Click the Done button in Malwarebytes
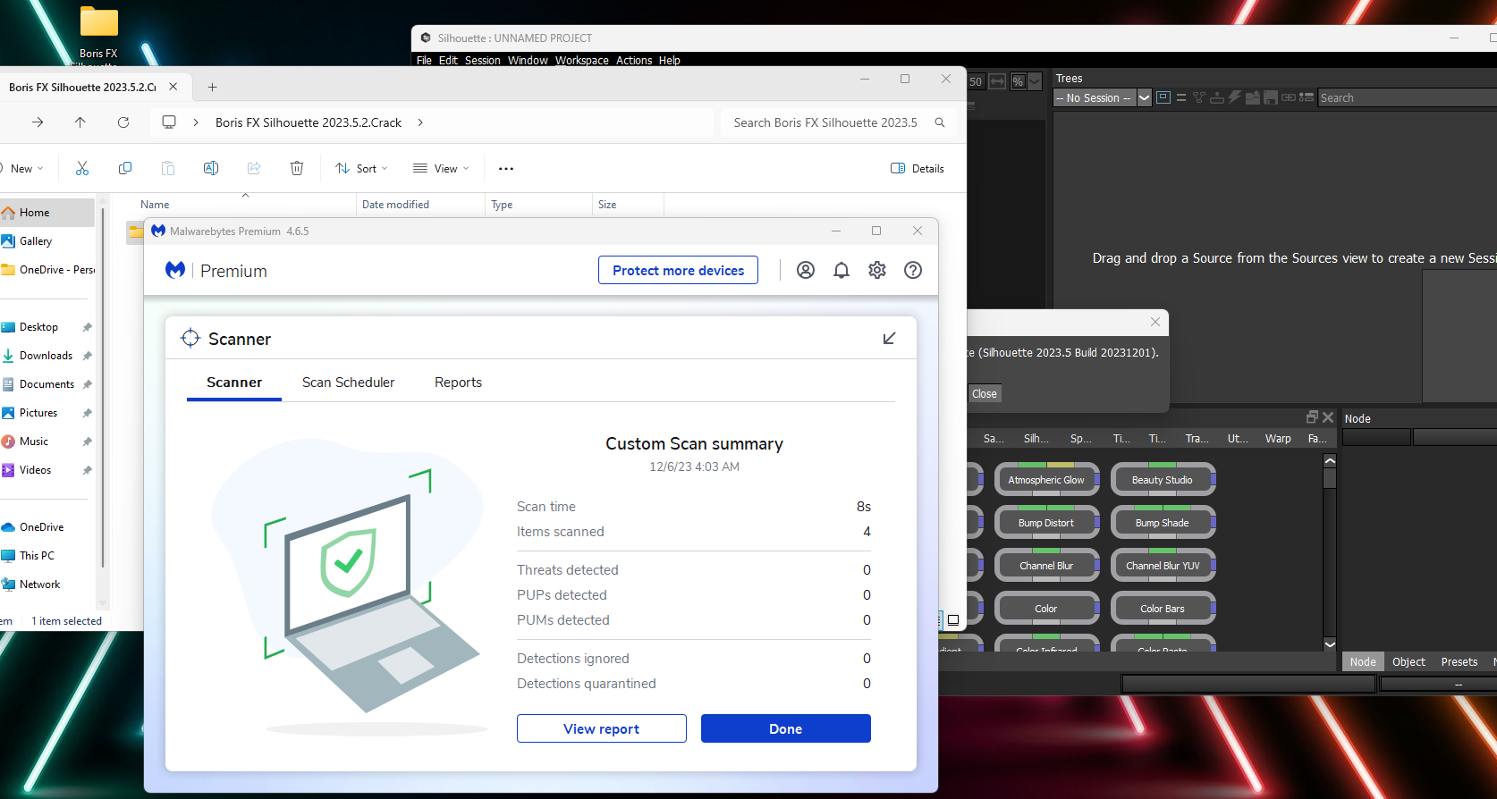This screenshot has width=1497, height=799. [786, 728]
